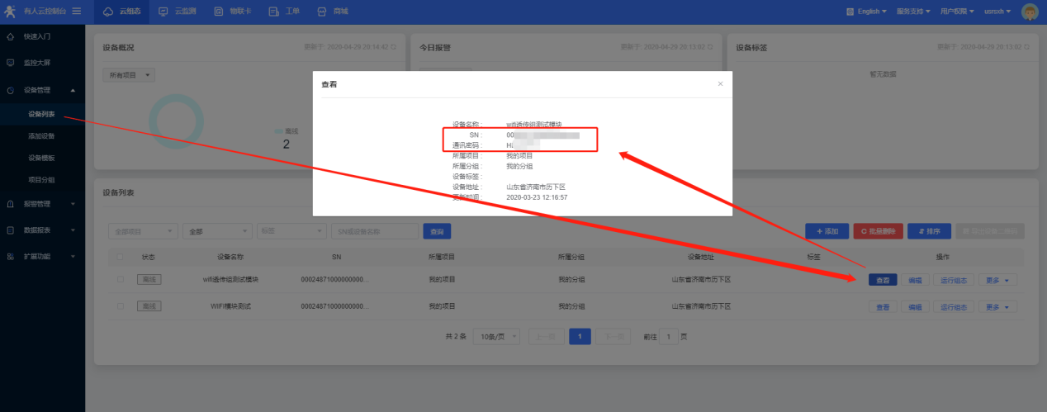Open the 所有项目 dropdown in 设备概况
This screenshot has height=412, width=1047.
pyautogui.click(x=130, y=75)
